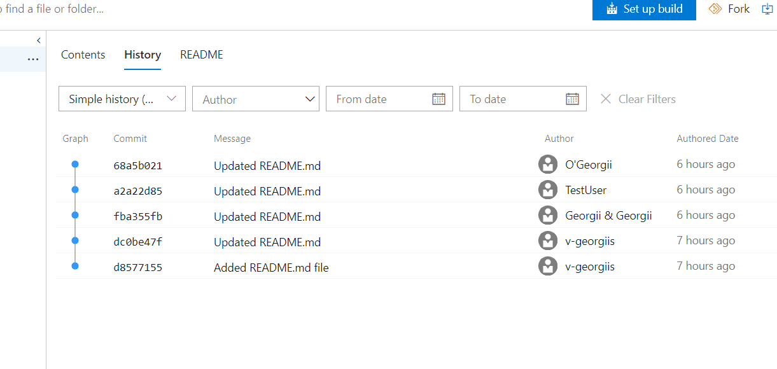Switch to the Contents tab
The height and width of the screenshot is (369, 777).
click(x=83, y=55)
